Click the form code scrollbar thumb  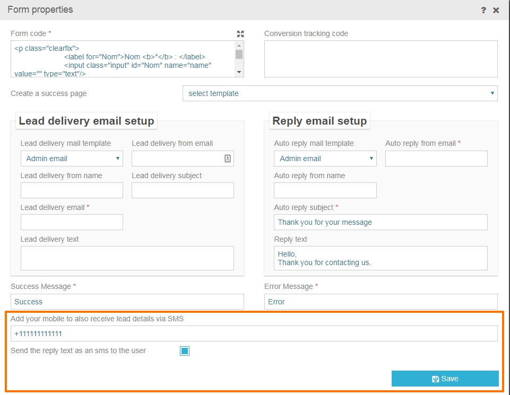pos(239,54)
